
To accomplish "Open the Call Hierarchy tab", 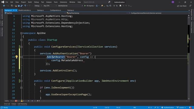I will (x=22, y=104).
